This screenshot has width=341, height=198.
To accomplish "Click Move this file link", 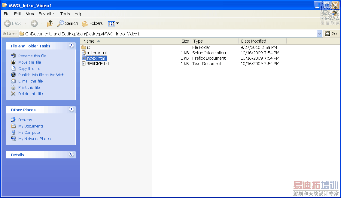I will coord(29,62).
